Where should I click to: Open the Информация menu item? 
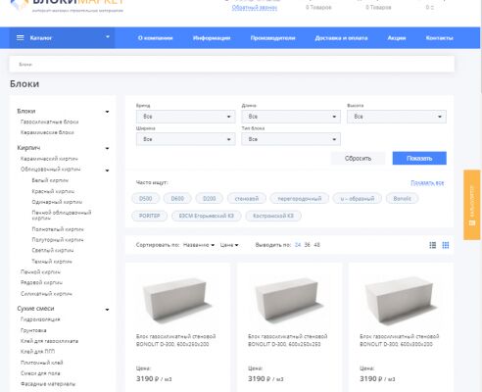pos(212,38)
